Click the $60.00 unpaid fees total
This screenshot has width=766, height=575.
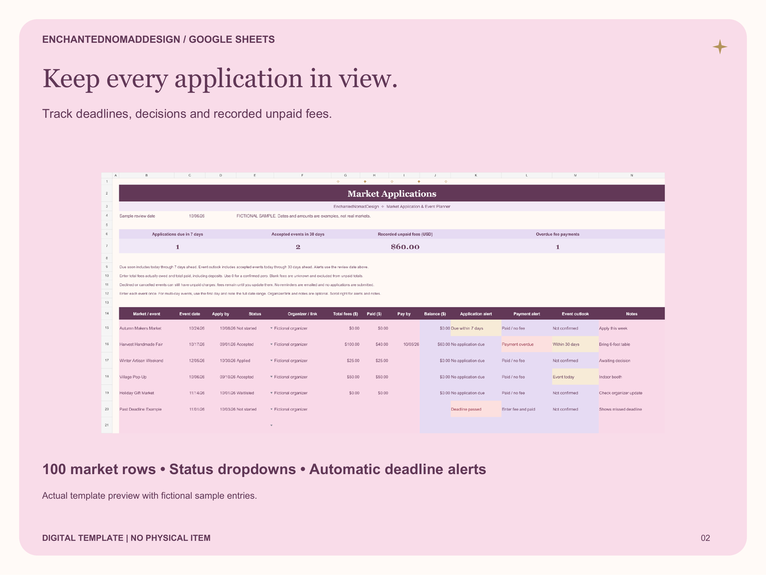pyautogui.click(x=405, y=246)
